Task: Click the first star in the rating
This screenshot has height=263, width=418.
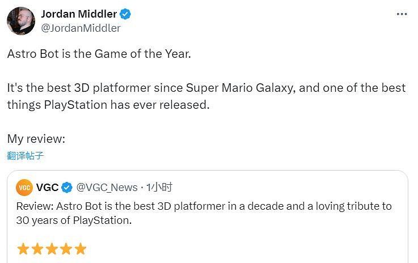Action: click(x=23, y=249)
